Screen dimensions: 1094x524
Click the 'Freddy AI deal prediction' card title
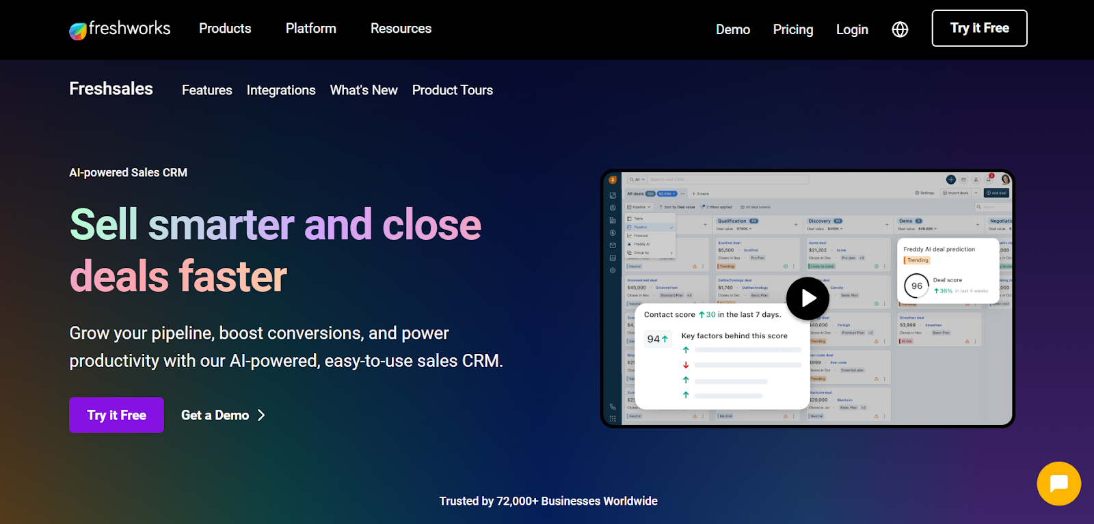click(939, 249)
